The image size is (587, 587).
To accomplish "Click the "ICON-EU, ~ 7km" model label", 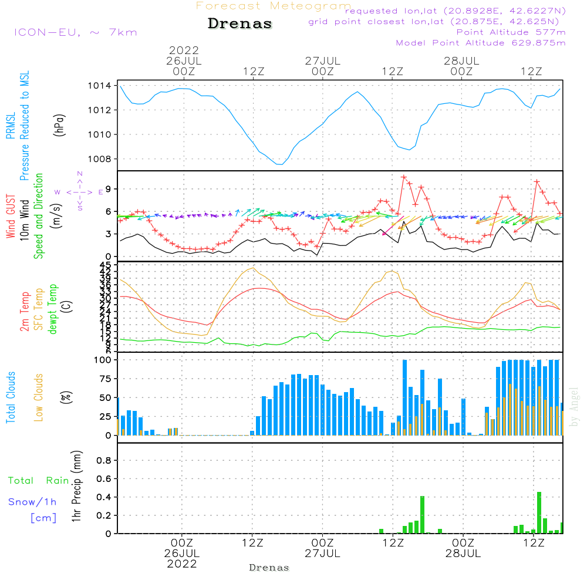I will (x=76, y=32).
